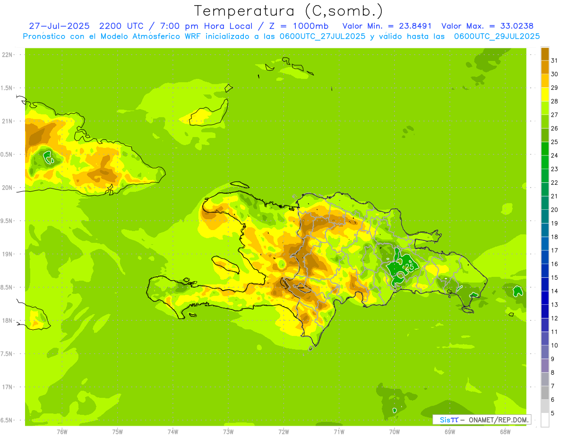This screenshot has height=438, width=567.
Task: Click the '68W' longitude axis label
Action: 505,432
